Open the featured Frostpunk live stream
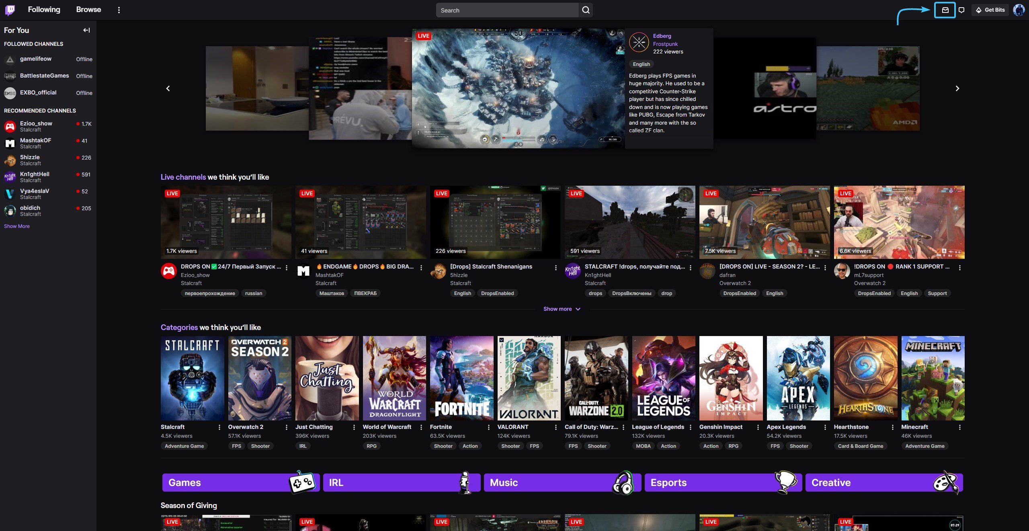This screenshot has width=1029, height=531. [518, 88]
